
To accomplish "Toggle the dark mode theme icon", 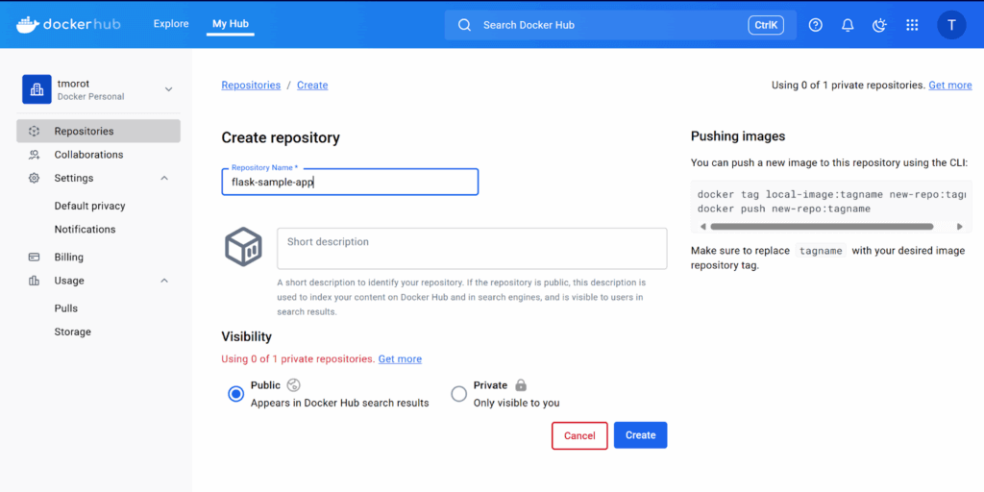I will [x=880, y=25].
